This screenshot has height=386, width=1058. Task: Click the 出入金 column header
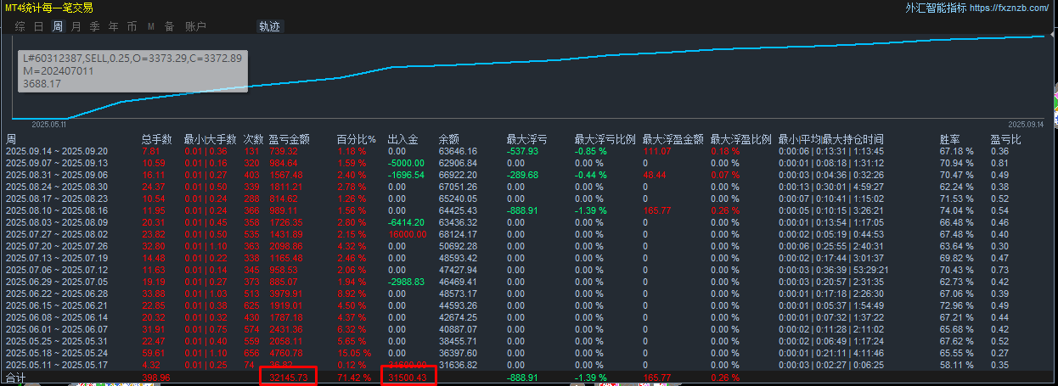point(402,139)
